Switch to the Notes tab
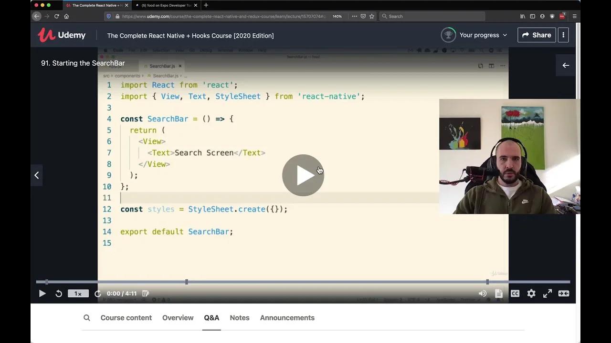 point(240,318)
